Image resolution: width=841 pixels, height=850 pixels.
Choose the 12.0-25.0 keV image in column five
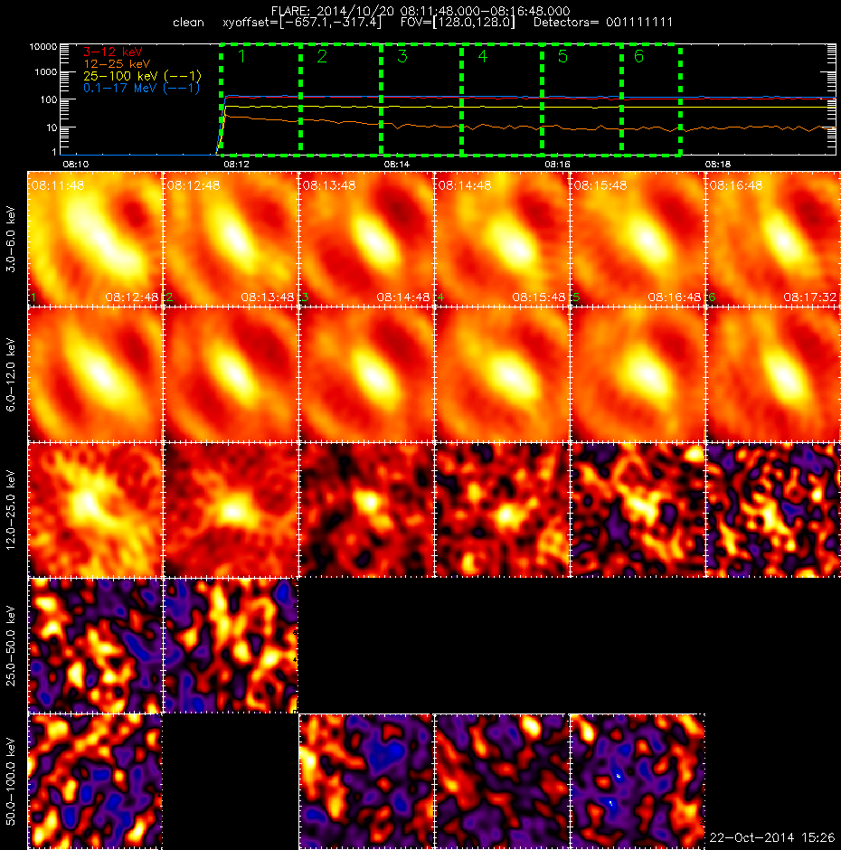point(638,510)
